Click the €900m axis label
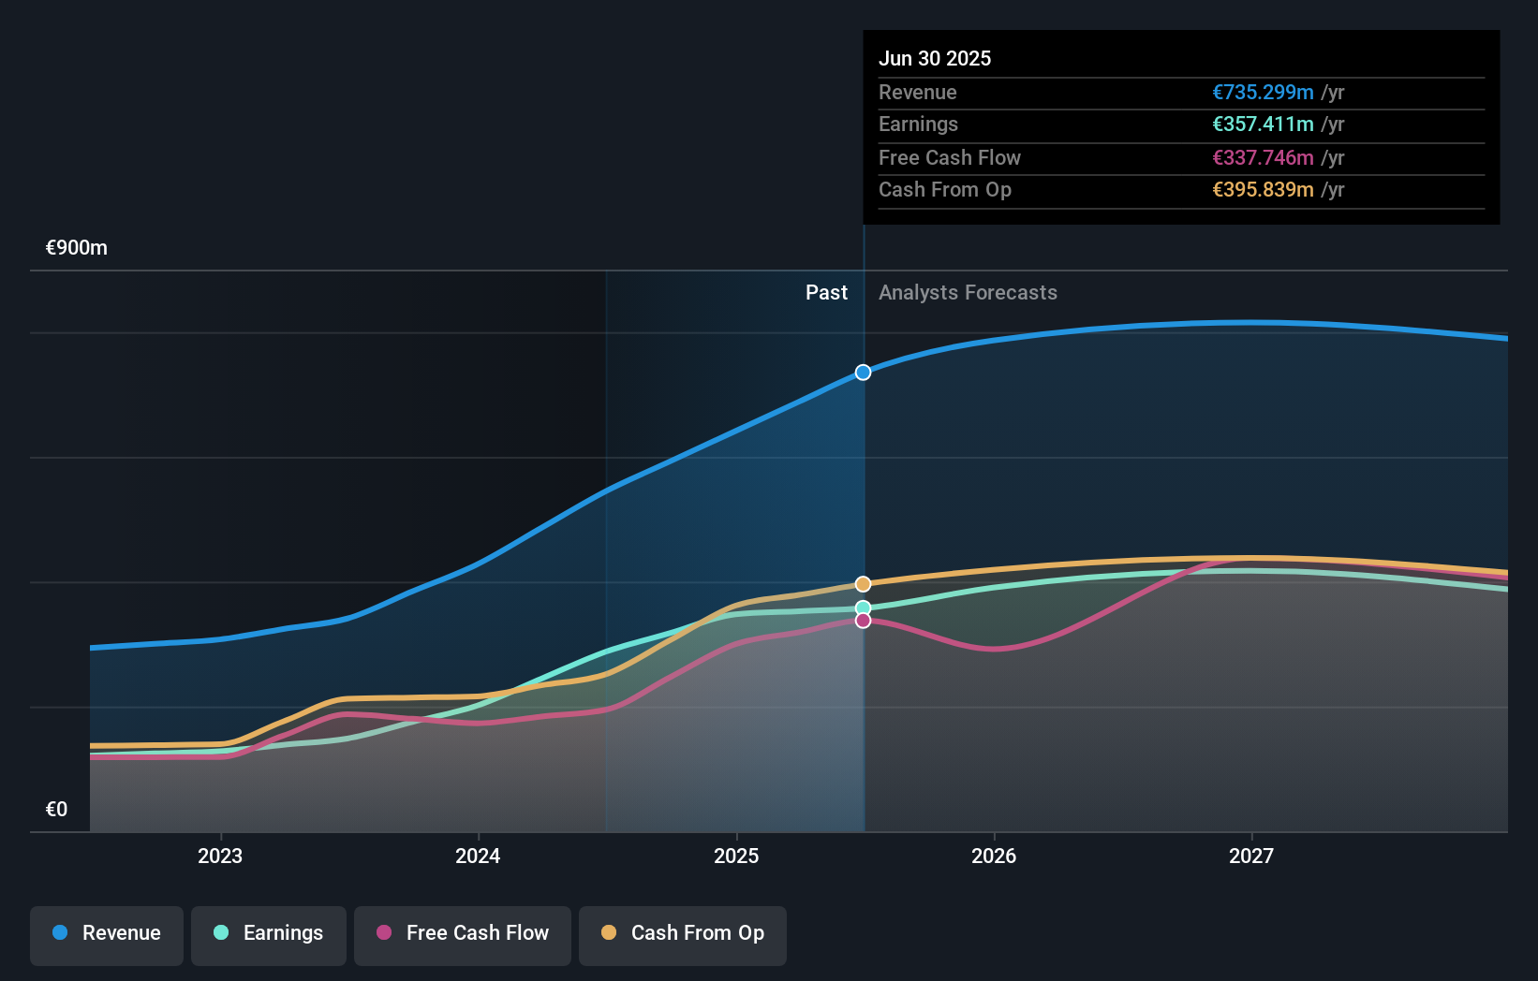1538x981 pixels. point(75,247)
